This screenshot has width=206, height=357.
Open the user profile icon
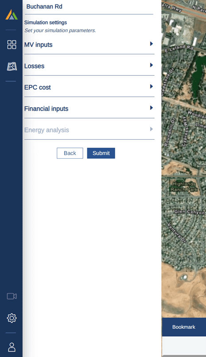pos(12,347)
